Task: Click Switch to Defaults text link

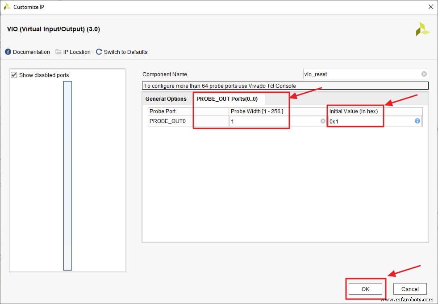Action: pyautogui.click(x=125, y=52)
